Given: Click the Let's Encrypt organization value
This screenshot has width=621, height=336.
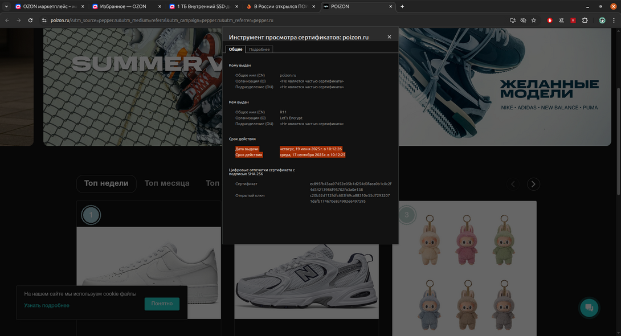Looking at the screenshot, I should click(291, 118).
